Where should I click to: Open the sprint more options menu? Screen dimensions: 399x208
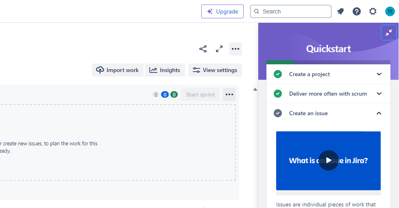pyautogui.click(x=229, y=94)
